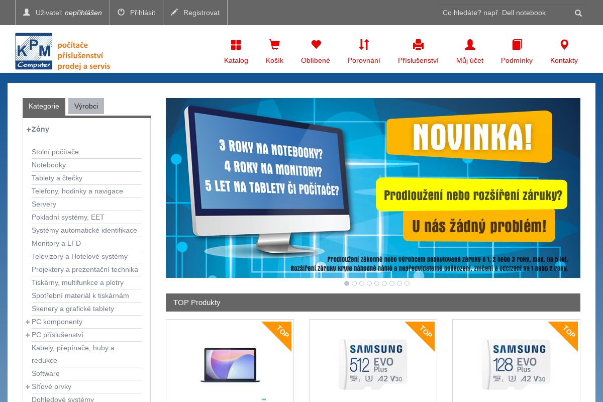Open the Notebooky category link
This screenshot has height=402, width=603.
tap(49, 165)
